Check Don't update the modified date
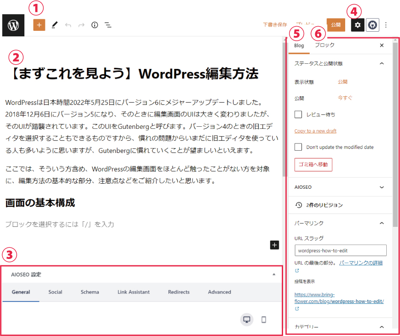The height and width of the screenshot is (336, 400). pos(298,147)
